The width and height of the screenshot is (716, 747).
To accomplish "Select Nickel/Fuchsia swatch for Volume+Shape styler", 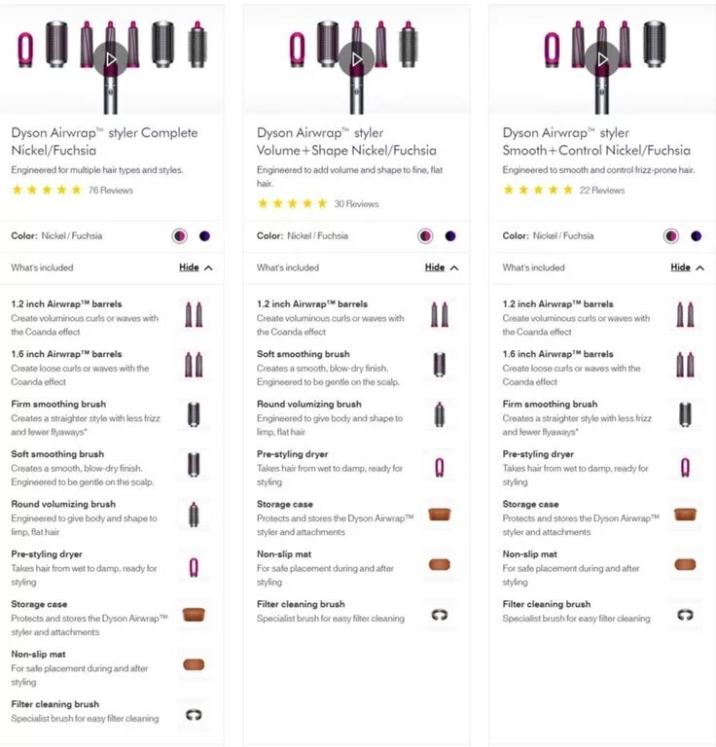I will click(425, 235).
